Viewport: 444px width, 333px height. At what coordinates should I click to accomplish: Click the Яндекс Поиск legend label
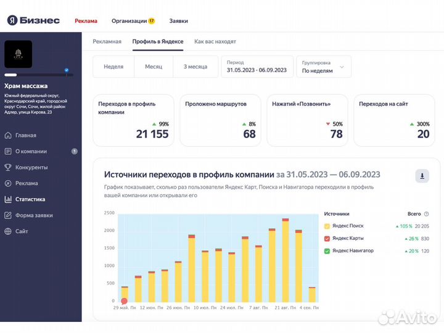tap(348, 226)
